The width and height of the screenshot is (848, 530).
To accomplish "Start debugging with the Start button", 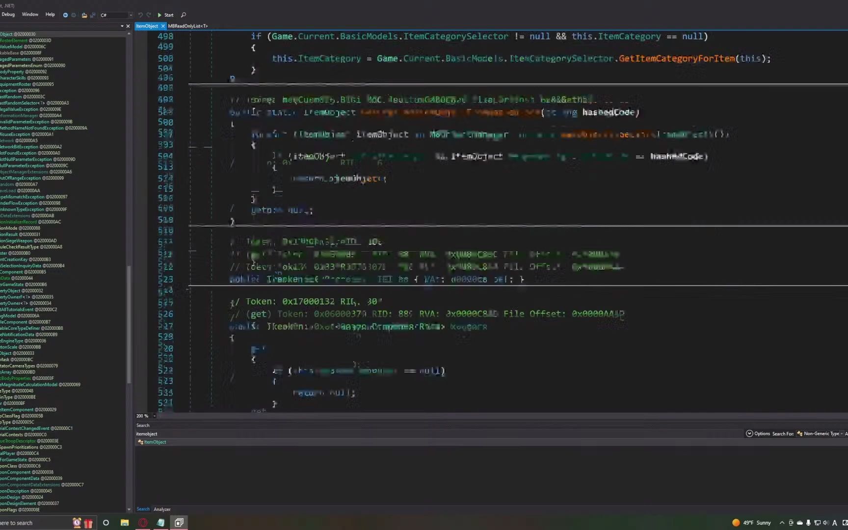I will click(x=165, y=15).
